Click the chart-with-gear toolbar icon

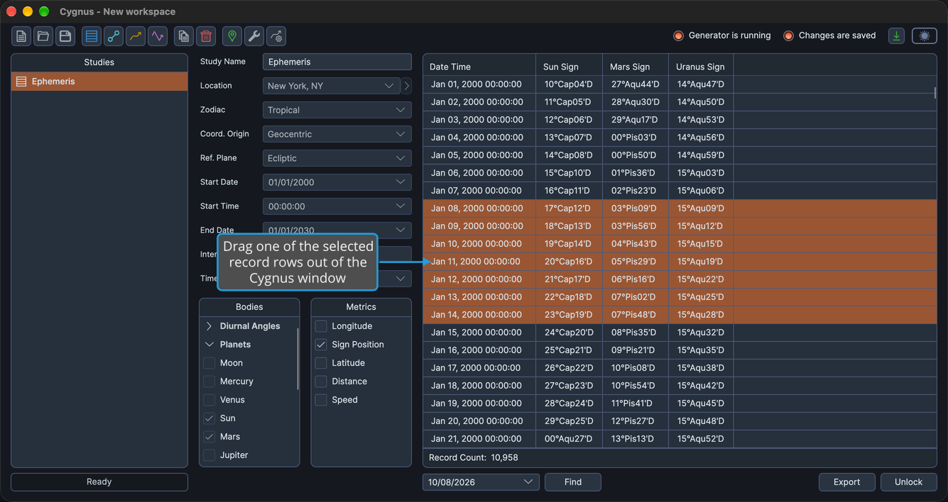click(x=276, y=36)
